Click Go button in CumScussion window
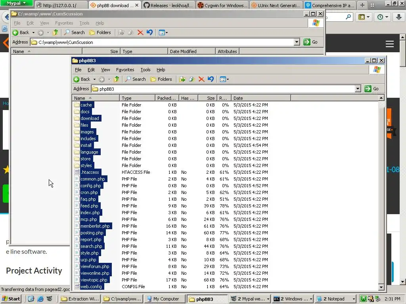The width and height of the screenshot is (406, 304). coord(311,42)
